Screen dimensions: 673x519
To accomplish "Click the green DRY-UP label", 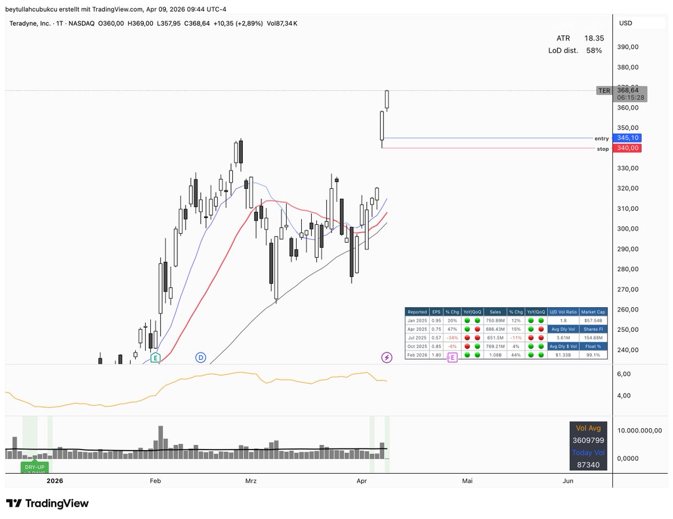I will 35,466.
